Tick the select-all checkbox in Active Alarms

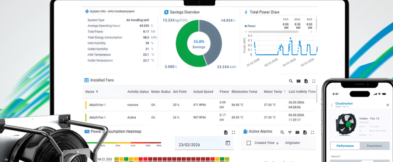pyautogui.click(x=248, y=143)
